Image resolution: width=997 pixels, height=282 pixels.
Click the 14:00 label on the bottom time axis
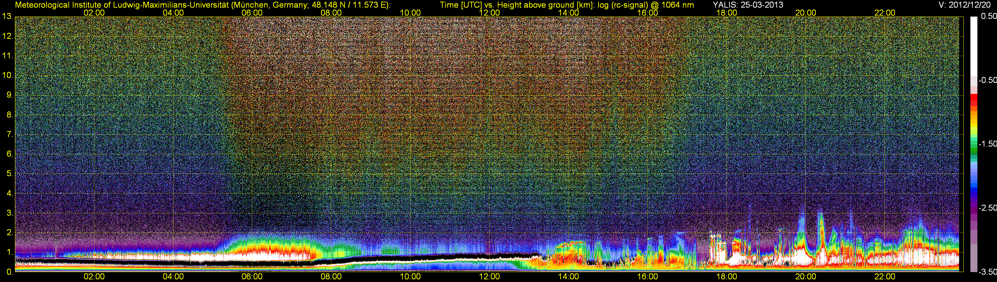pyautogui.click(x=569, y=277)
